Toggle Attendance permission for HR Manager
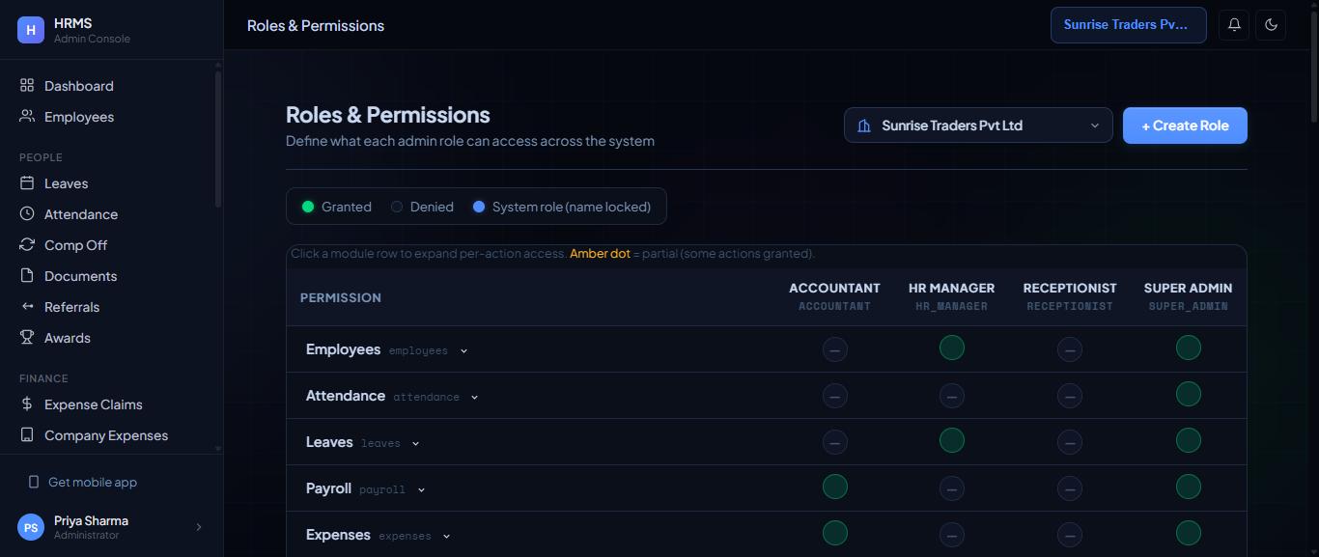1319x557 pixels. [952, 396]
